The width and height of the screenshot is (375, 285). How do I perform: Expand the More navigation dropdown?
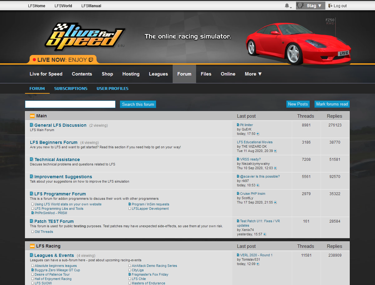pyautogui.click(x=253, y=74)
